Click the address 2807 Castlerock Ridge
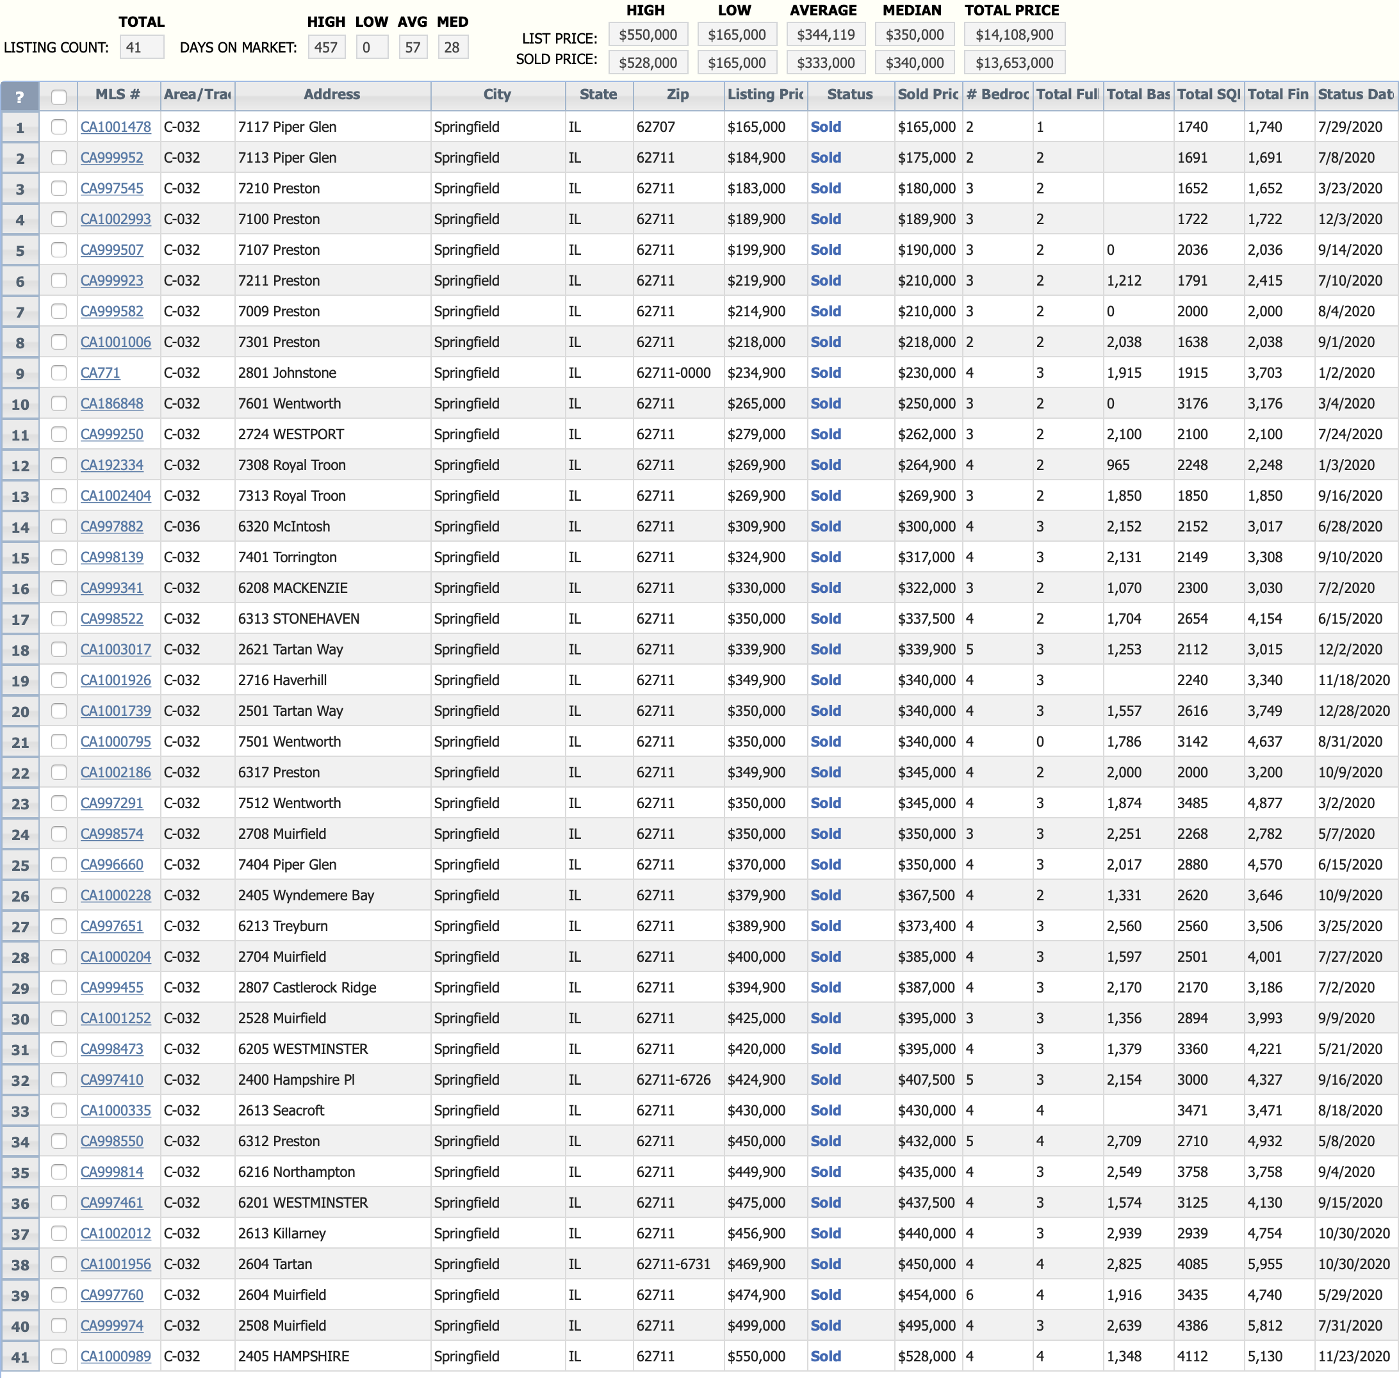The height and width of the screenshot is (1378, 1399). [x=307, y=987]
